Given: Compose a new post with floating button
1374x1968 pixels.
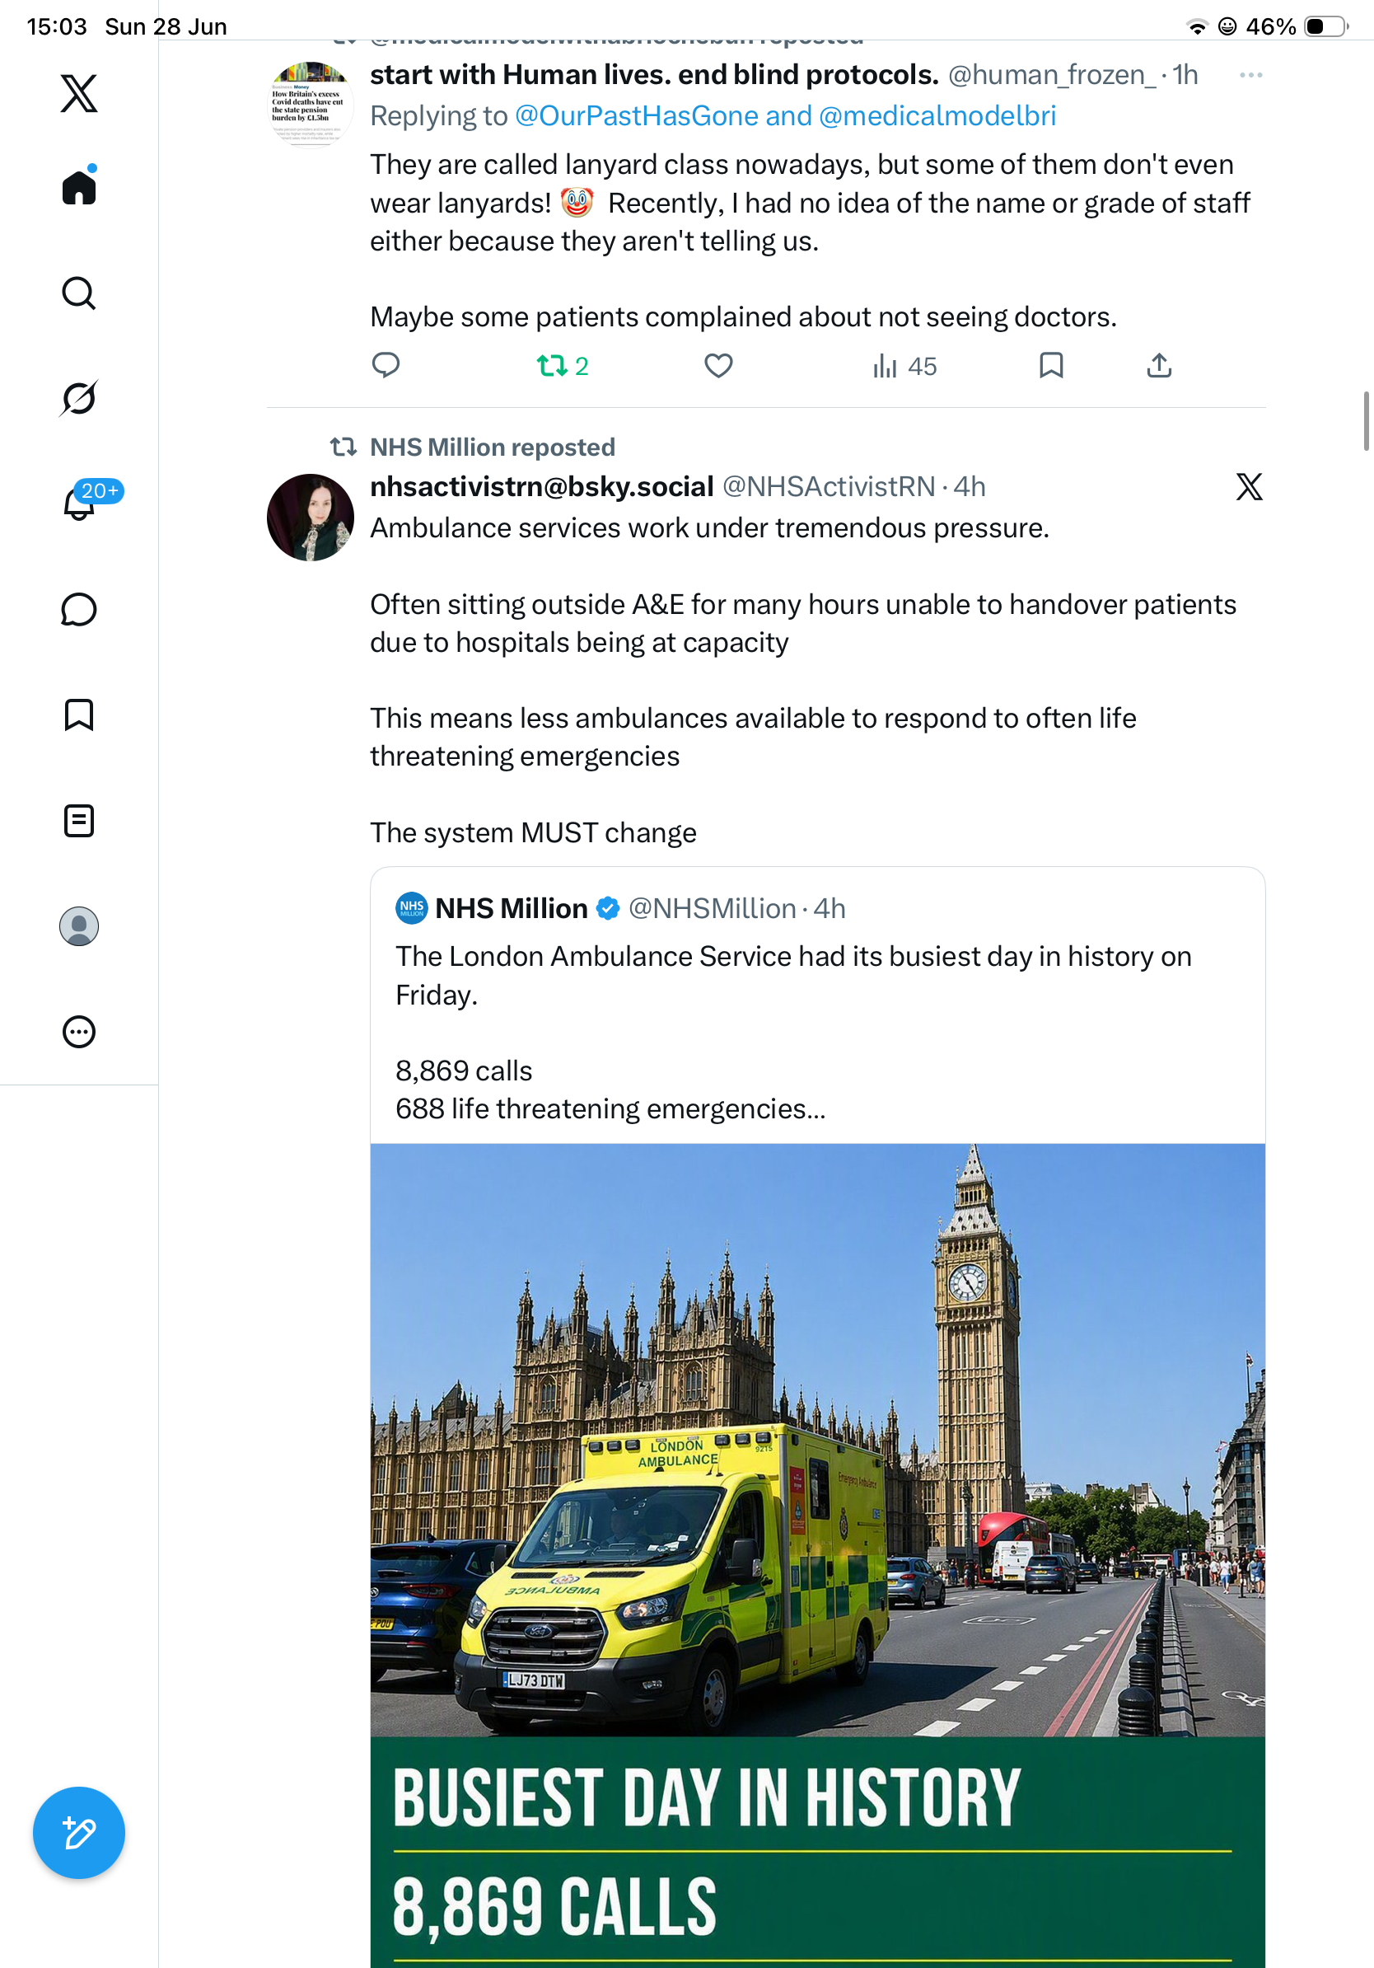Looking at the screenshot, I should 79,1833.
